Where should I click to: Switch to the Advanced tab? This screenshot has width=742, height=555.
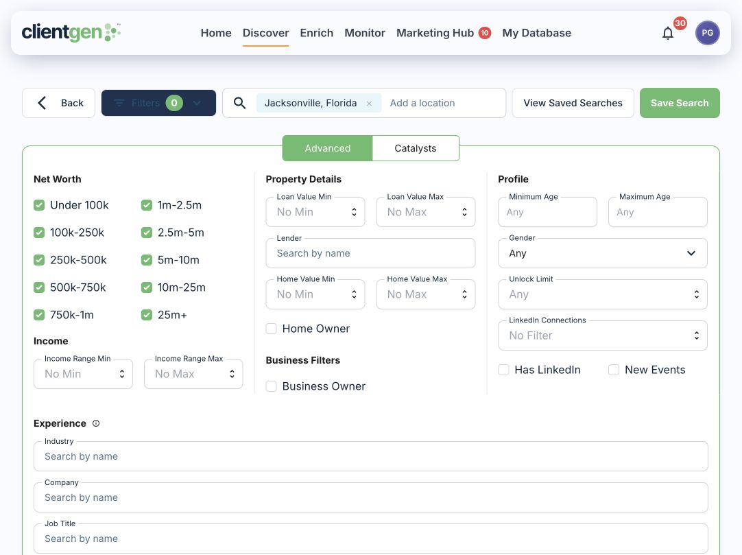pos(328,148)
